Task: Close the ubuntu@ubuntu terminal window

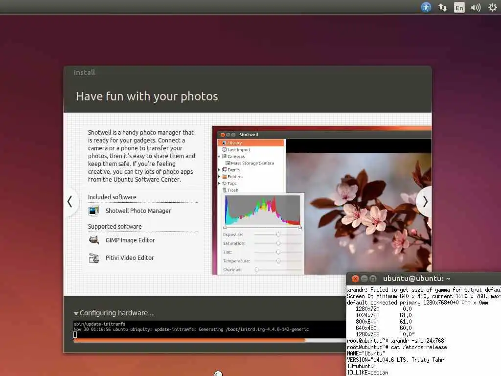Action: [355, 279]
